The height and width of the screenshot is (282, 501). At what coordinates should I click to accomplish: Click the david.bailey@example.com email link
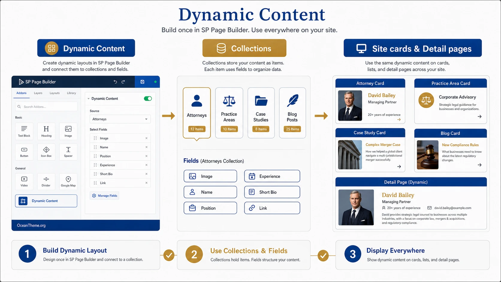[x=453, y=208]
